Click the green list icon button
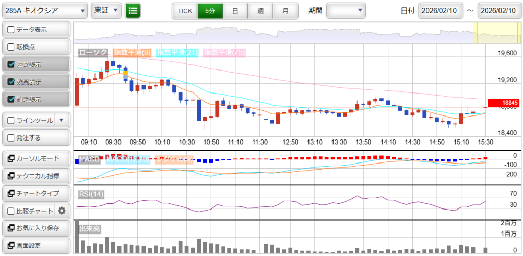Viewport: 523px width, 256px height. pyautogui.click(x=133, y=10)
